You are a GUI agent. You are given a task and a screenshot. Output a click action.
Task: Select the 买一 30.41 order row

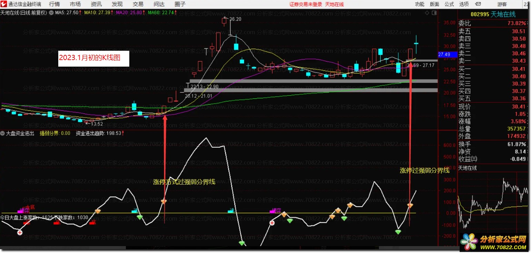click(493, 69)
